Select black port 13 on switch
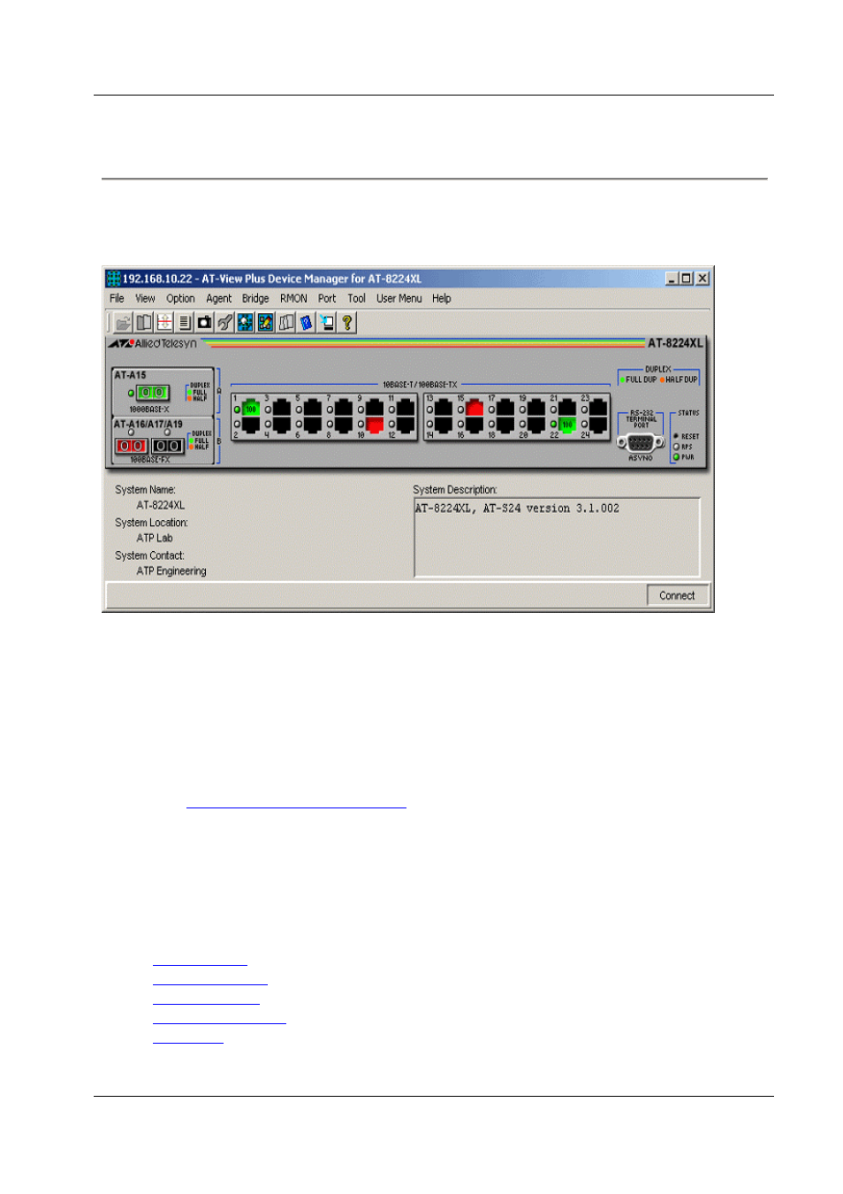Screen dimensions: 843x1194 [x=444, y=408]
